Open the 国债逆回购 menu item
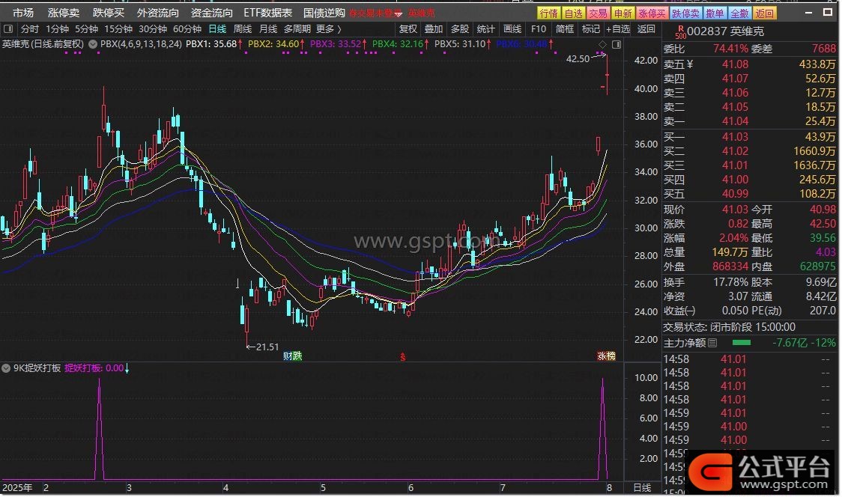842x497 pixels. coord(324,13)
